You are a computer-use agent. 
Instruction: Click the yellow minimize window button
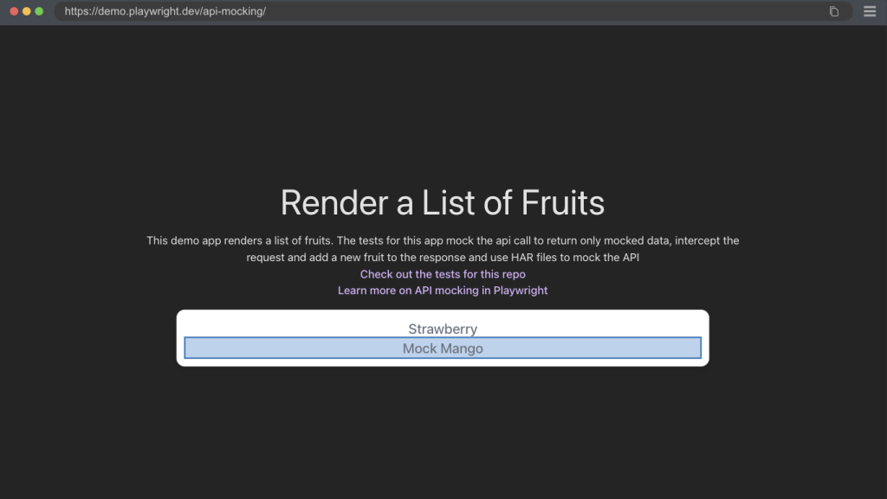click(x=27, y=11)
